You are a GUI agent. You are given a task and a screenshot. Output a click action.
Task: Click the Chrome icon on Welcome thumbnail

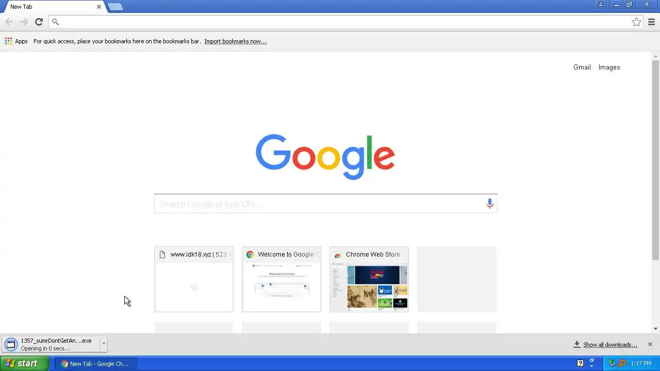[x=250, y=255]
